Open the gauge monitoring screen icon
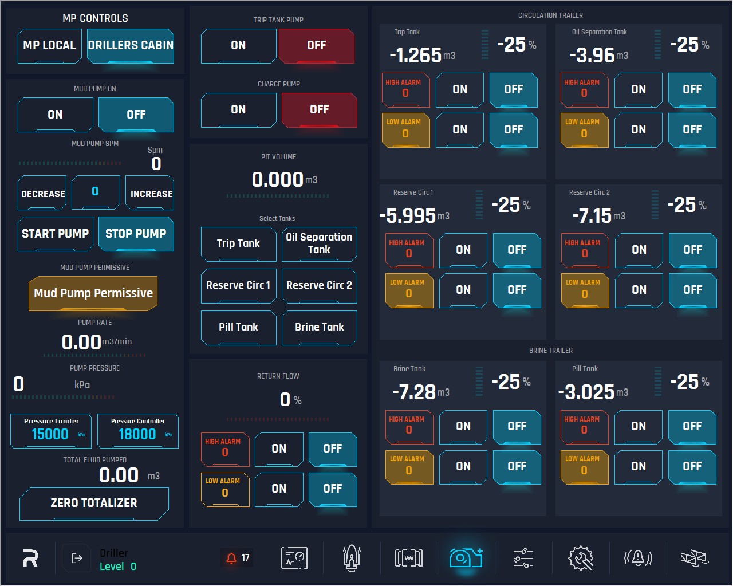This screenshot has height=586, width=733. (x=294, y=558)
